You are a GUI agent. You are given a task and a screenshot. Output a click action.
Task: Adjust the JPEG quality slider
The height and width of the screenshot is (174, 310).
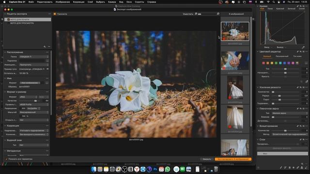pos(35,101)
